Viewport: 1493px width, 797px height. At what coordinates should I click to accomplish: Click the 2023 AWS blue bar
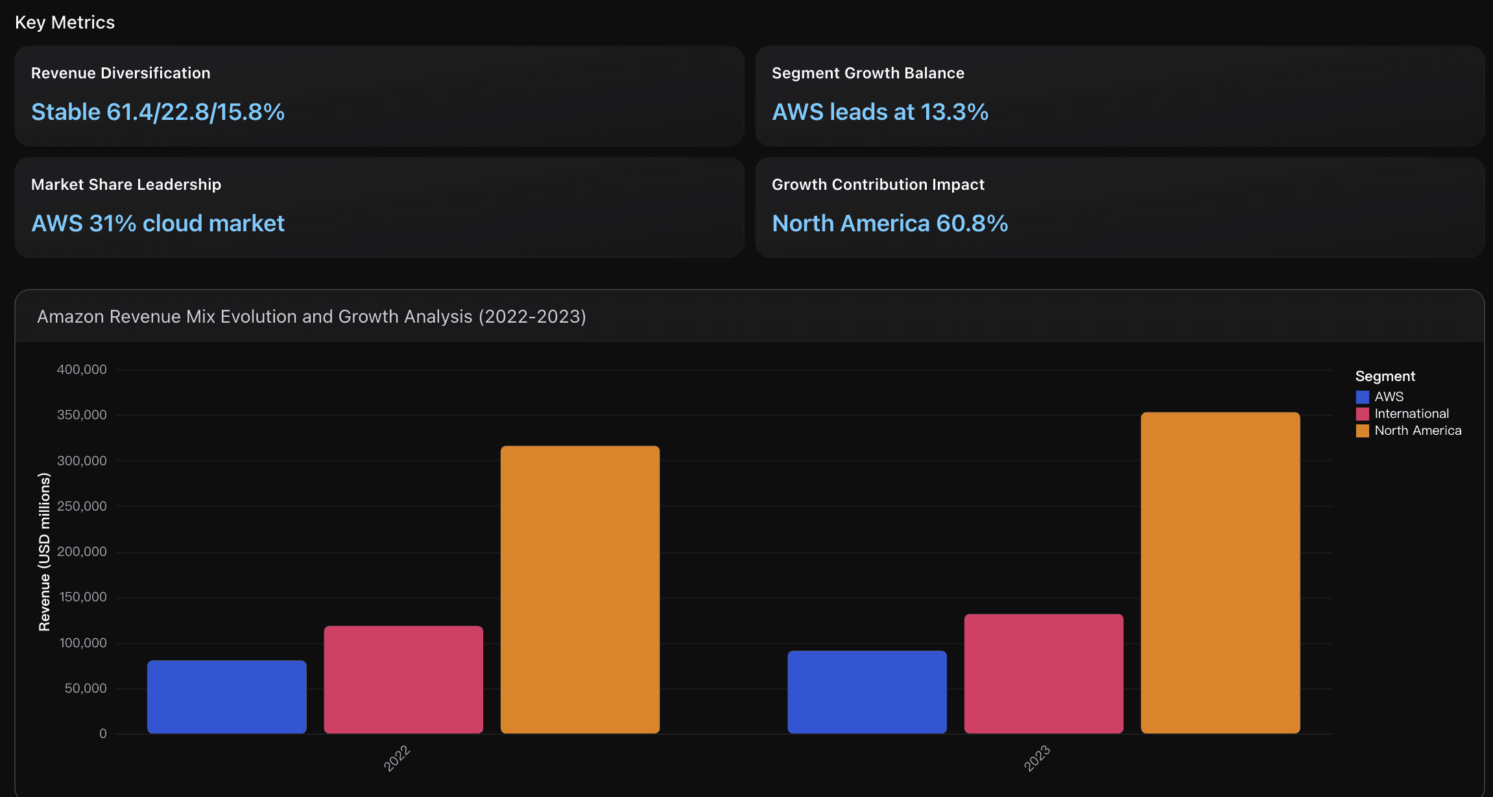click(x=867, y=692)
